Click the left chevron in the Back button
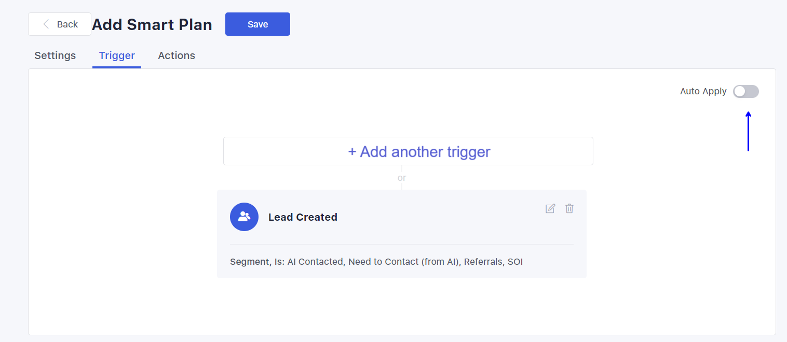This screenshot has width=787, height=342. (x=47, y=24)
